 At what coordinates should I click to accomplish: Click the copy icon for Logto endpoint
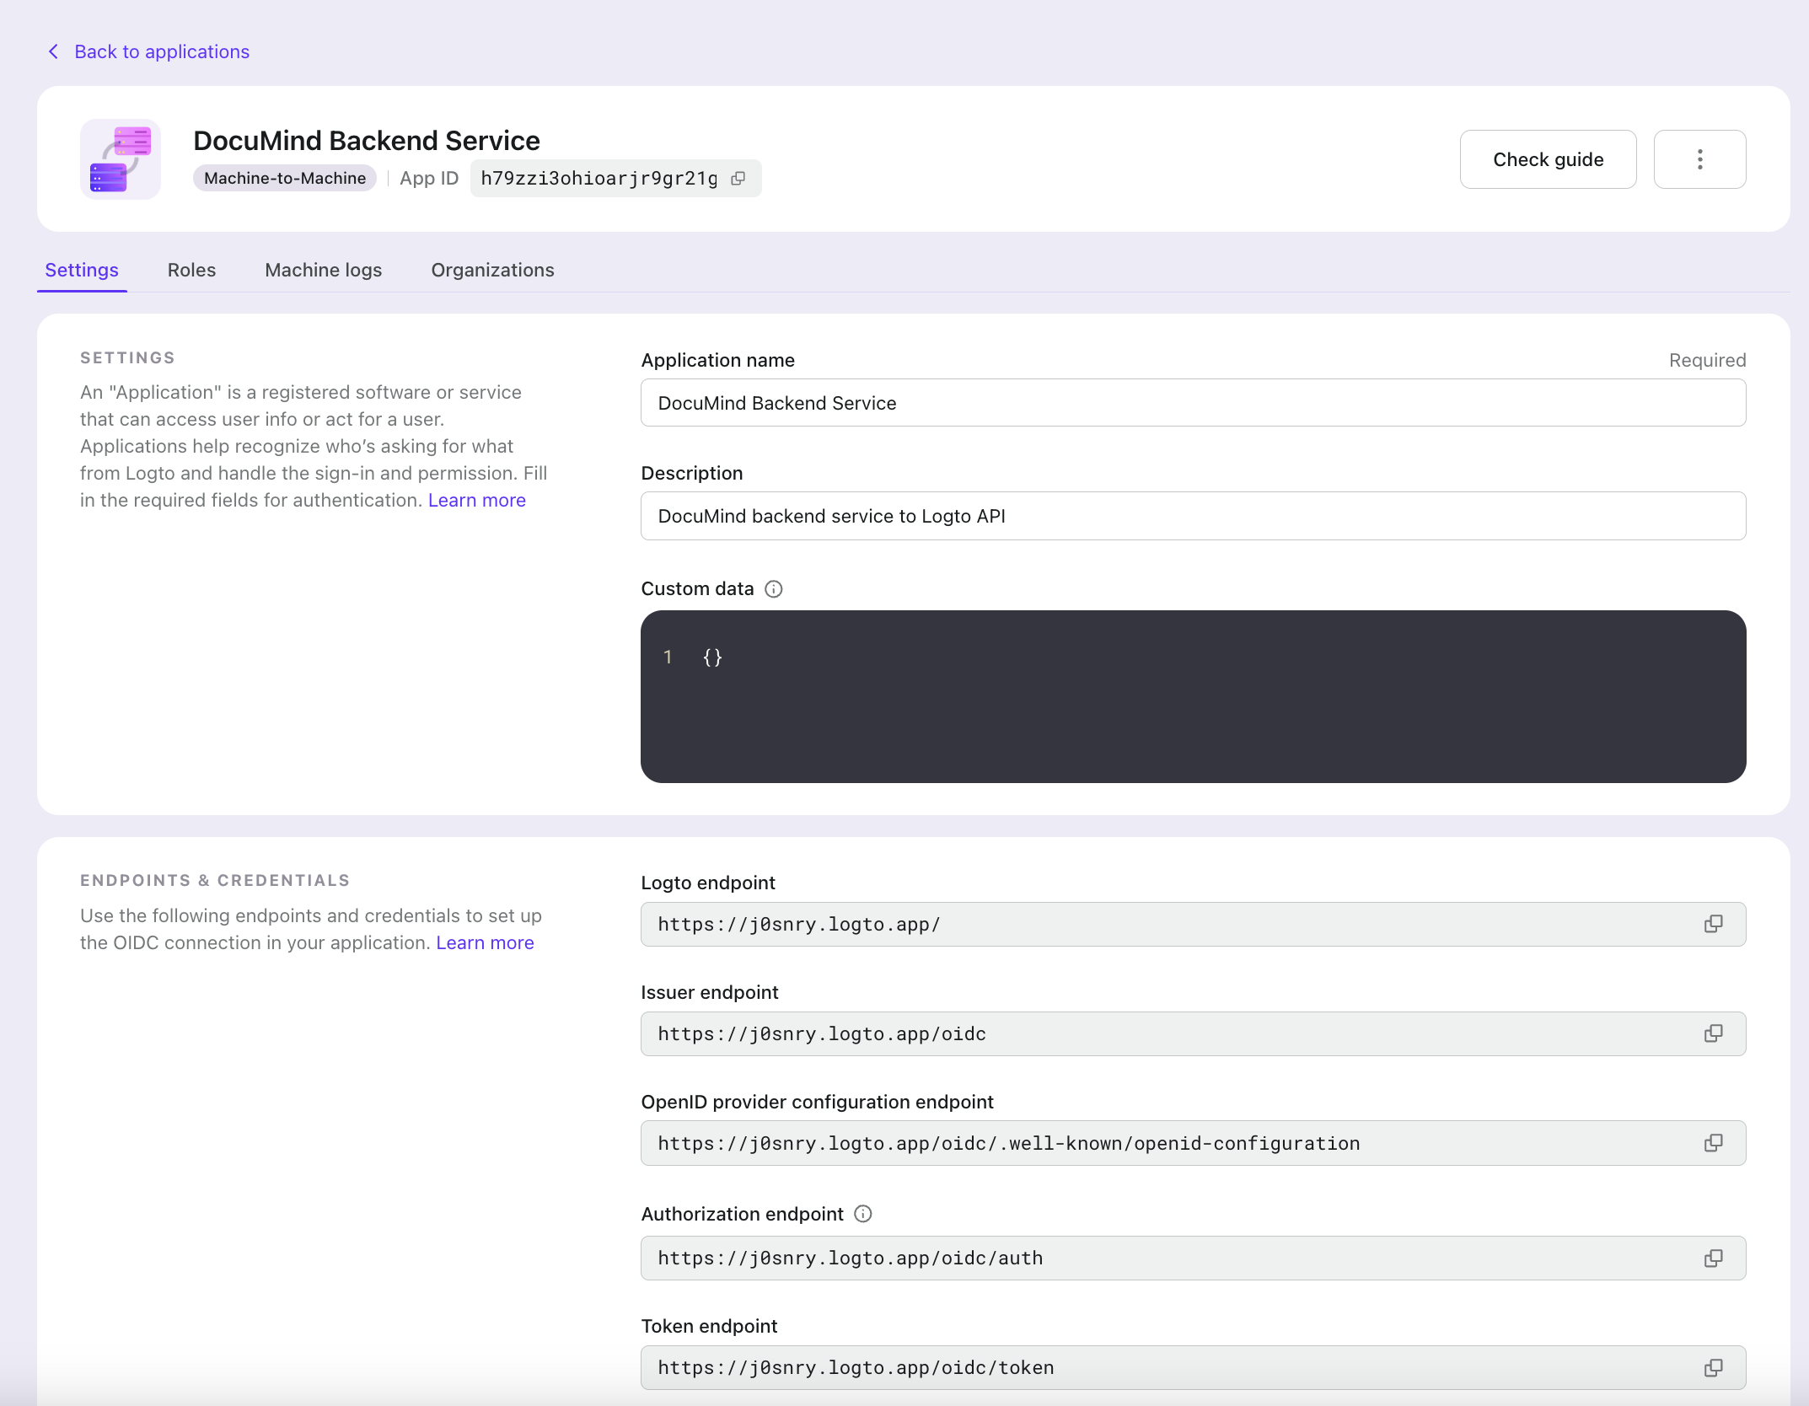(1714, 923)
